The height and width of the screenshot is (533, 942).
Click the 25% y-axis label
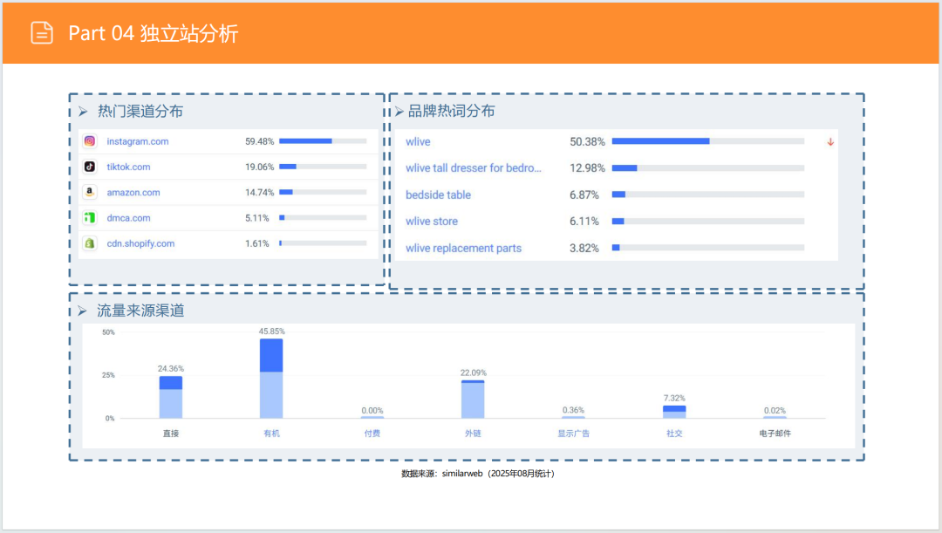[x=108, y=375]
